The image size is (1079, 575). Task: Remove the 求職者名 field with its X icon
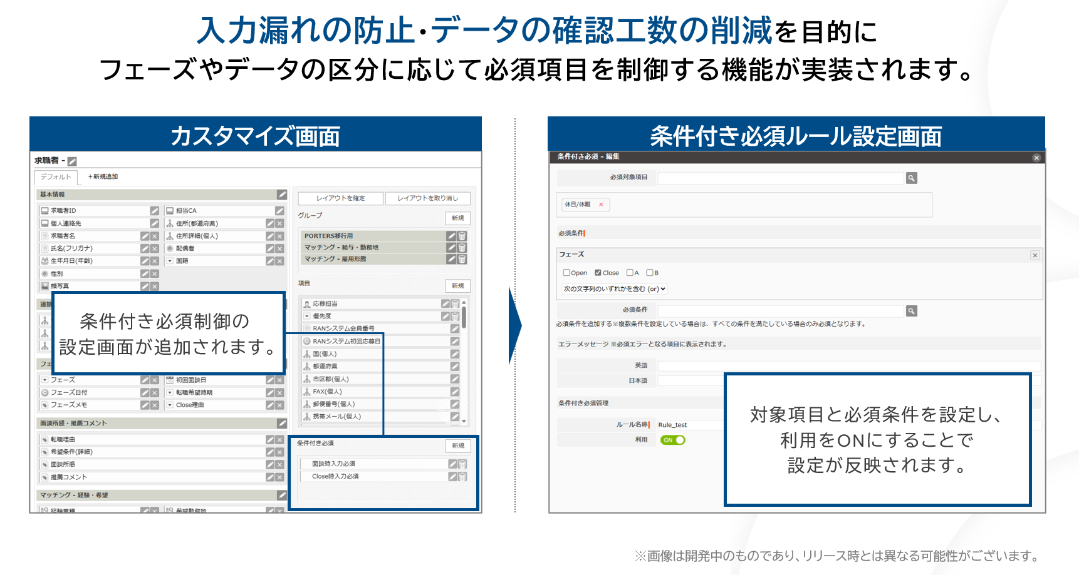(154, 236)
